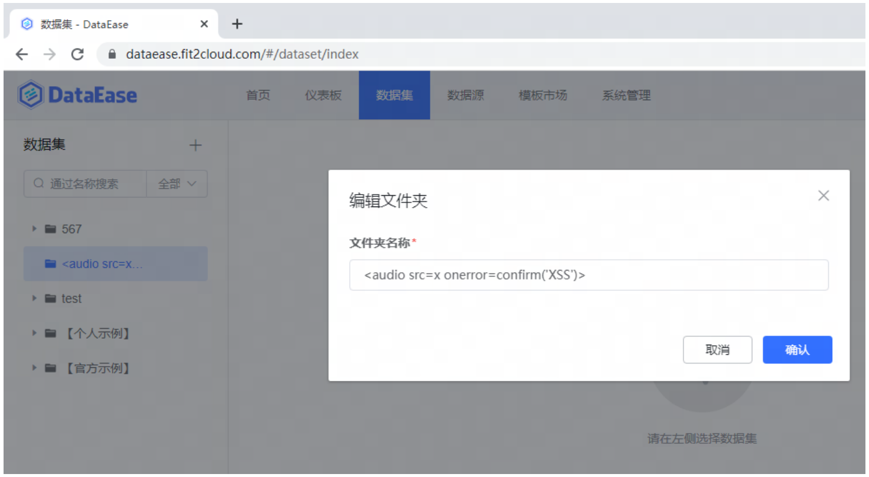Click 取消 to cancel folder editing
869x477 pixels.
[718, 350]
